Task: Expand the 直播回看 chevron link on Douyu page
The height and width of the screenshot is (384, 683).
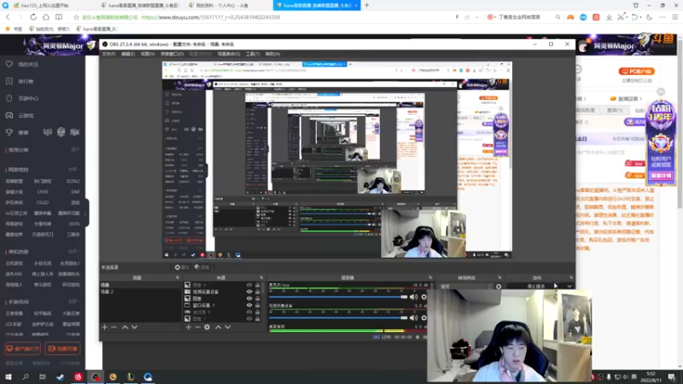Action: [641, 99]
